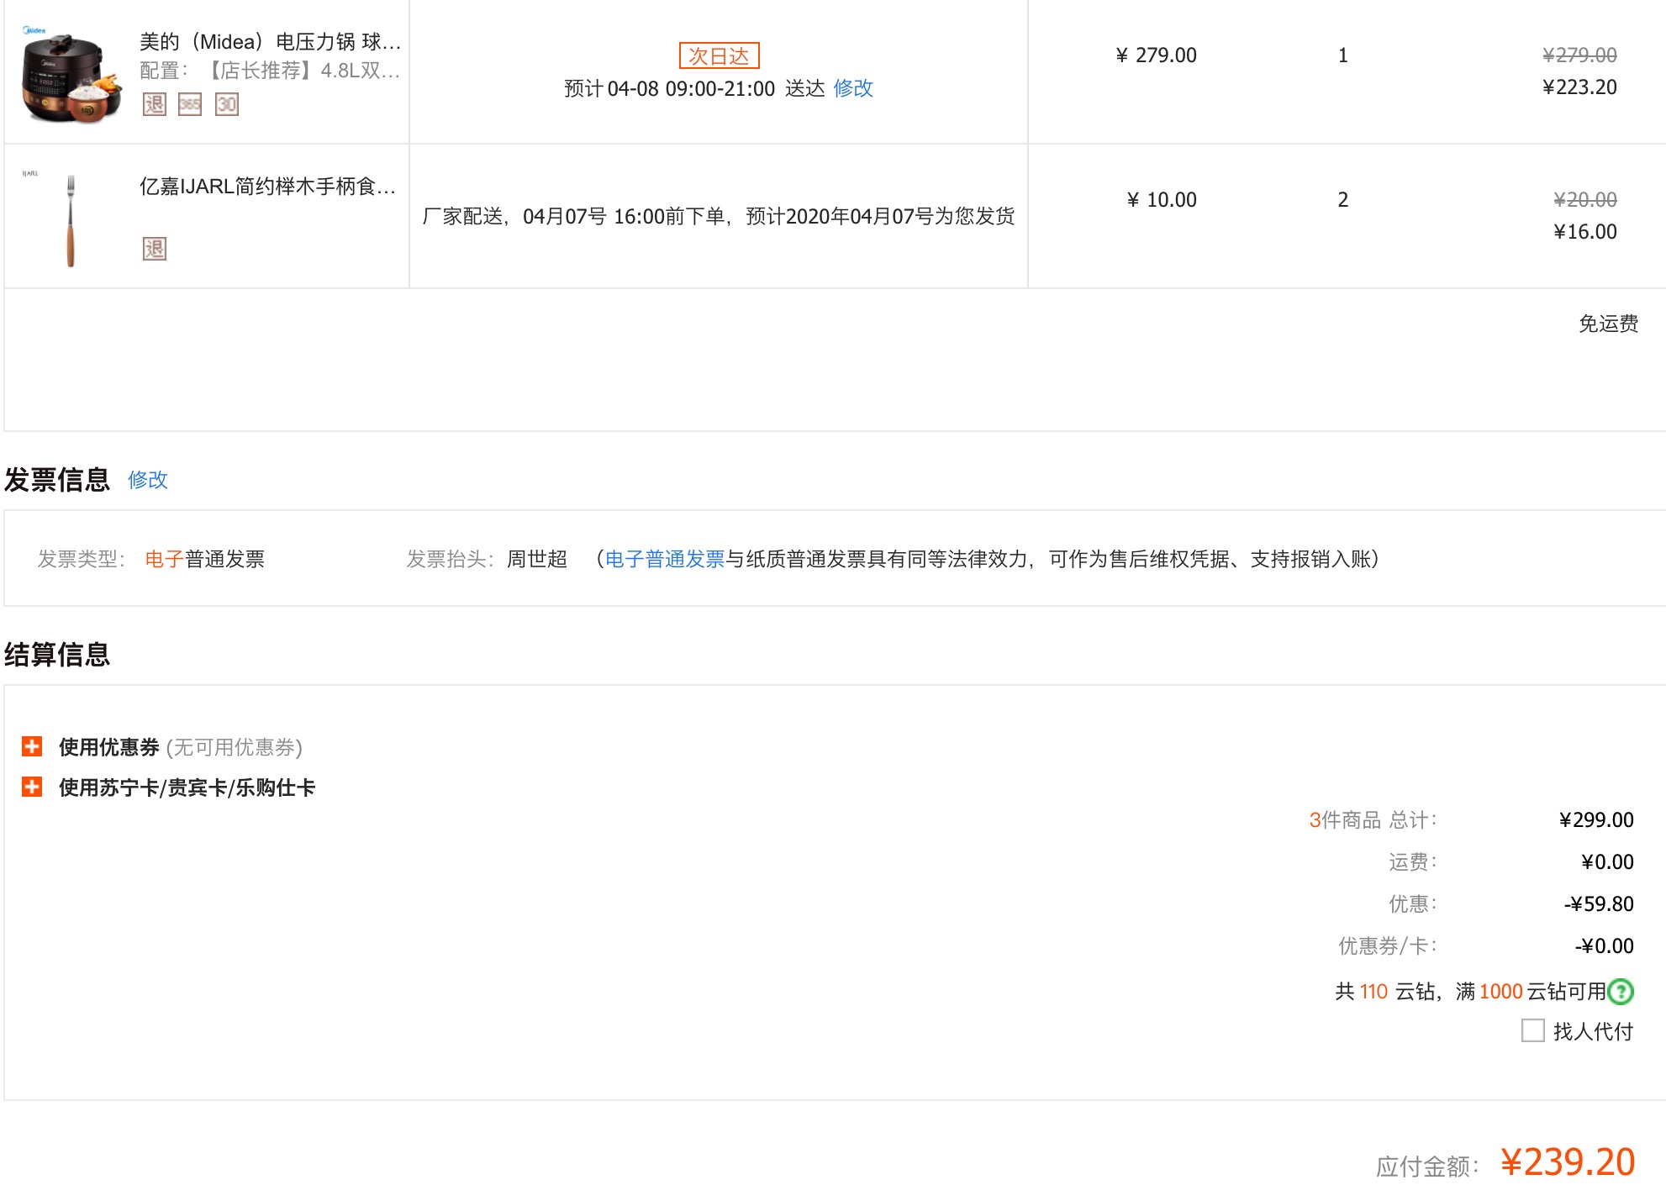Click the ¥16.00 discounted subtotal
Viewport: 1666px width, 1185px height.
click(x=1585, y=232)
